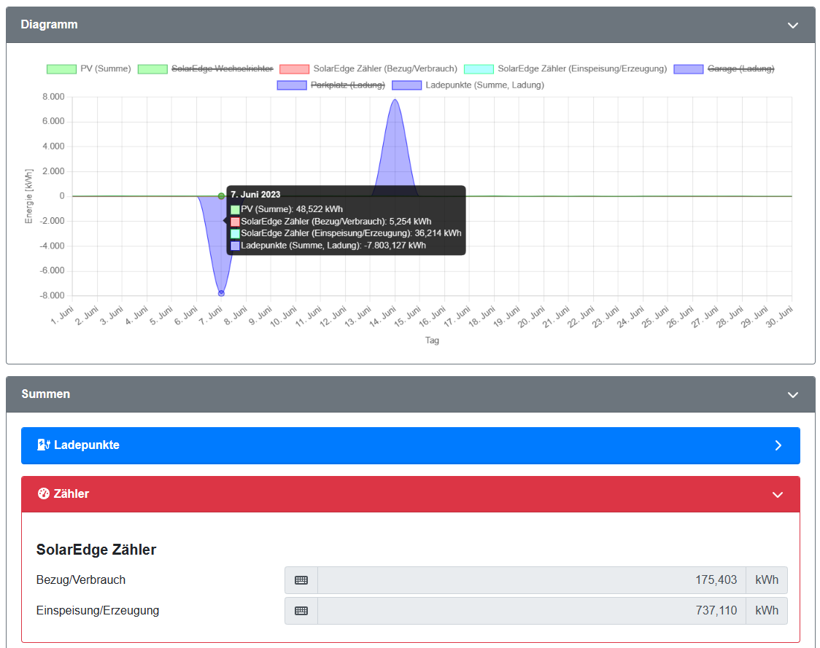Click the Diagramm panel header title
Image resolution: width=820 pixels, height=648 pixels.
49,25
